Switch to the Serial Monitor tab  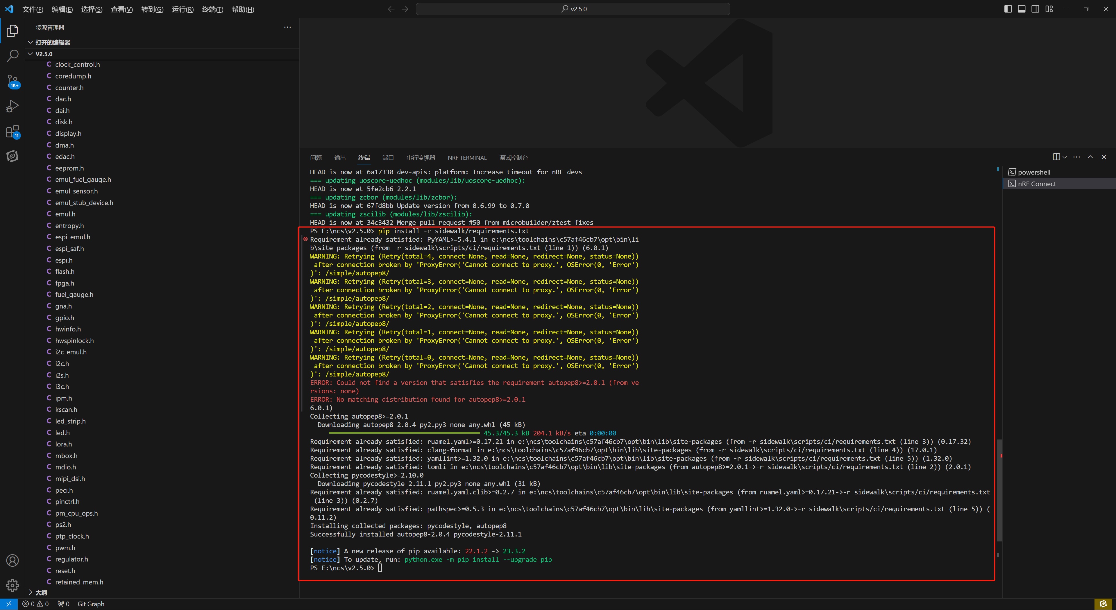pos(421,158)
